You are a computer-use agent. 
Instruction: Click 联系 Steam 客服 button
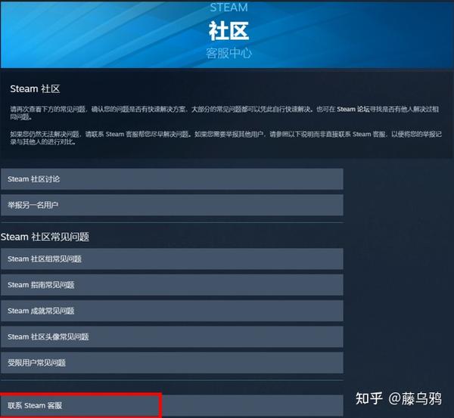(172, 405)
